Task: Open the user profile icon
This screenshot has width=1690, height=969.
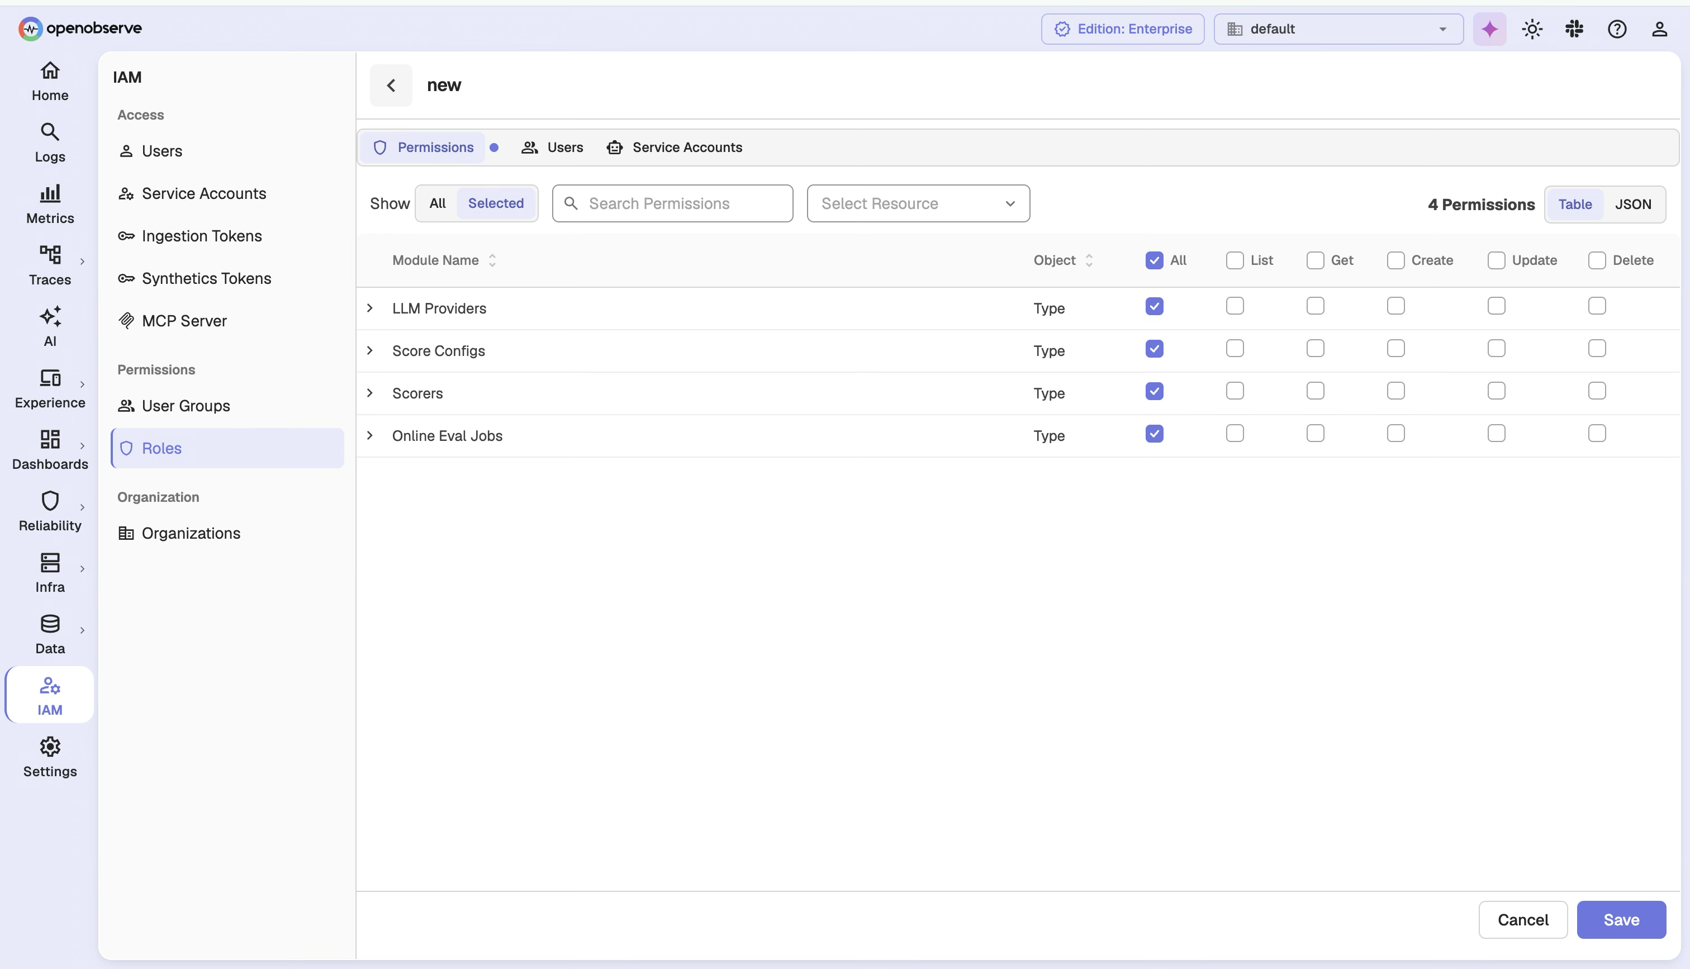Action: tap(1659, 29)
